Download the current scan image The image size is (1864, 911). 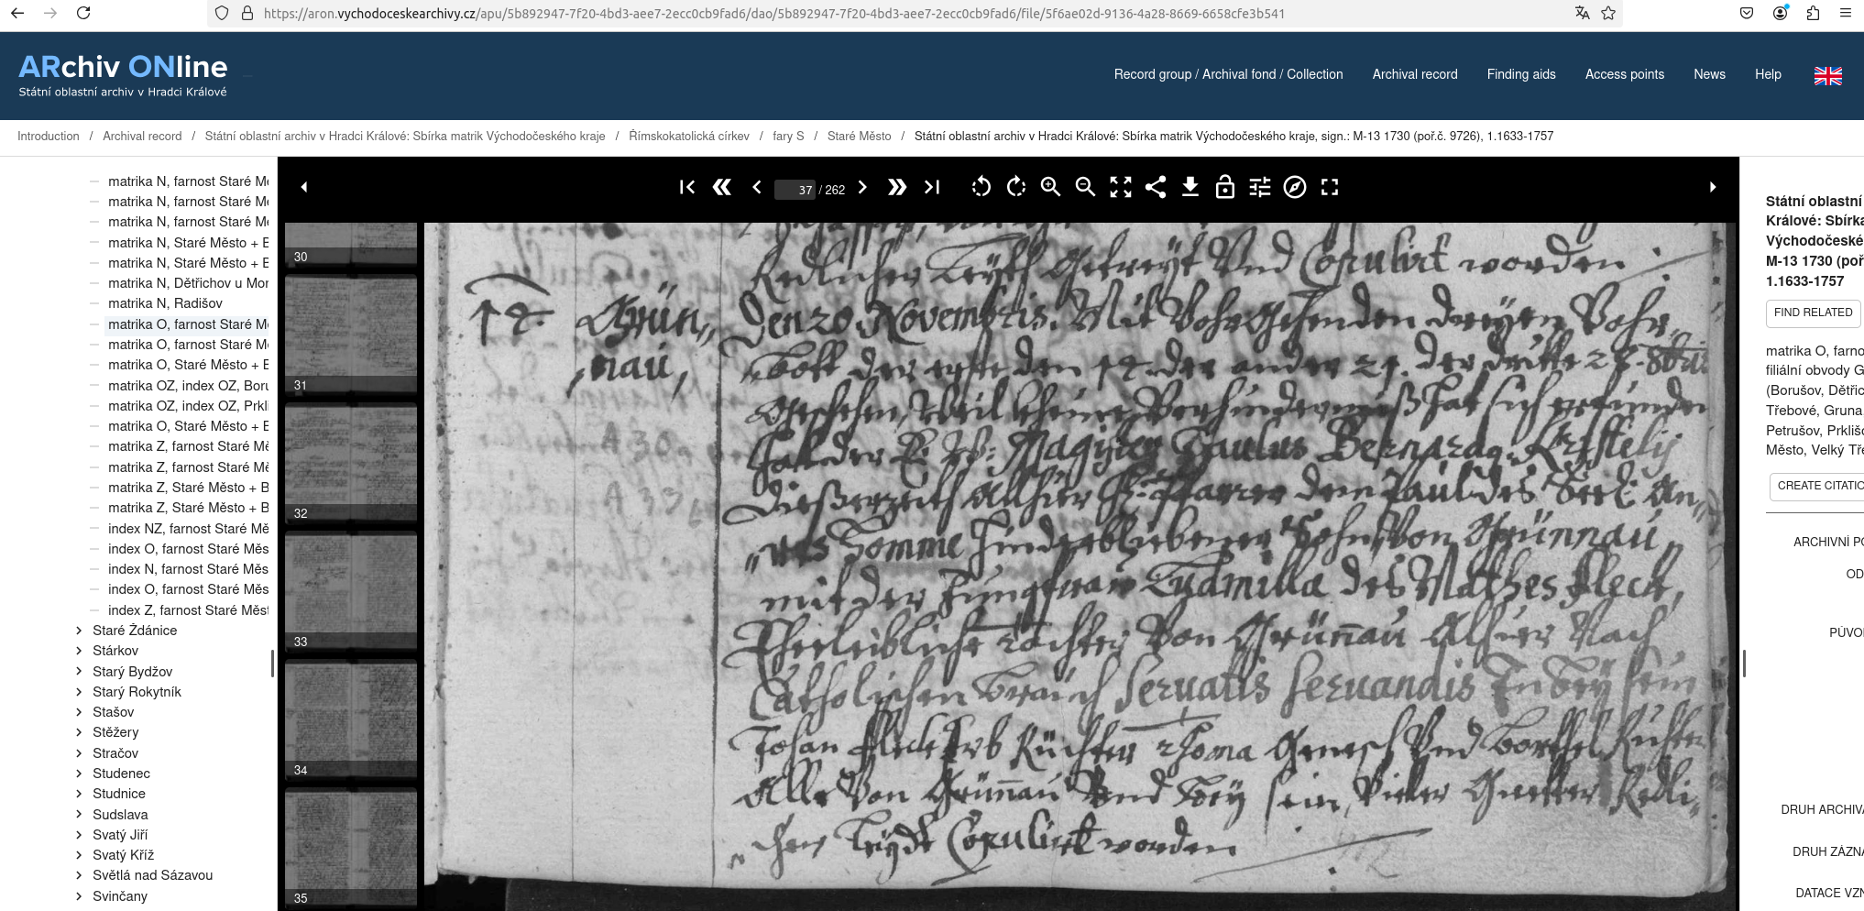tap(1190, 187)
